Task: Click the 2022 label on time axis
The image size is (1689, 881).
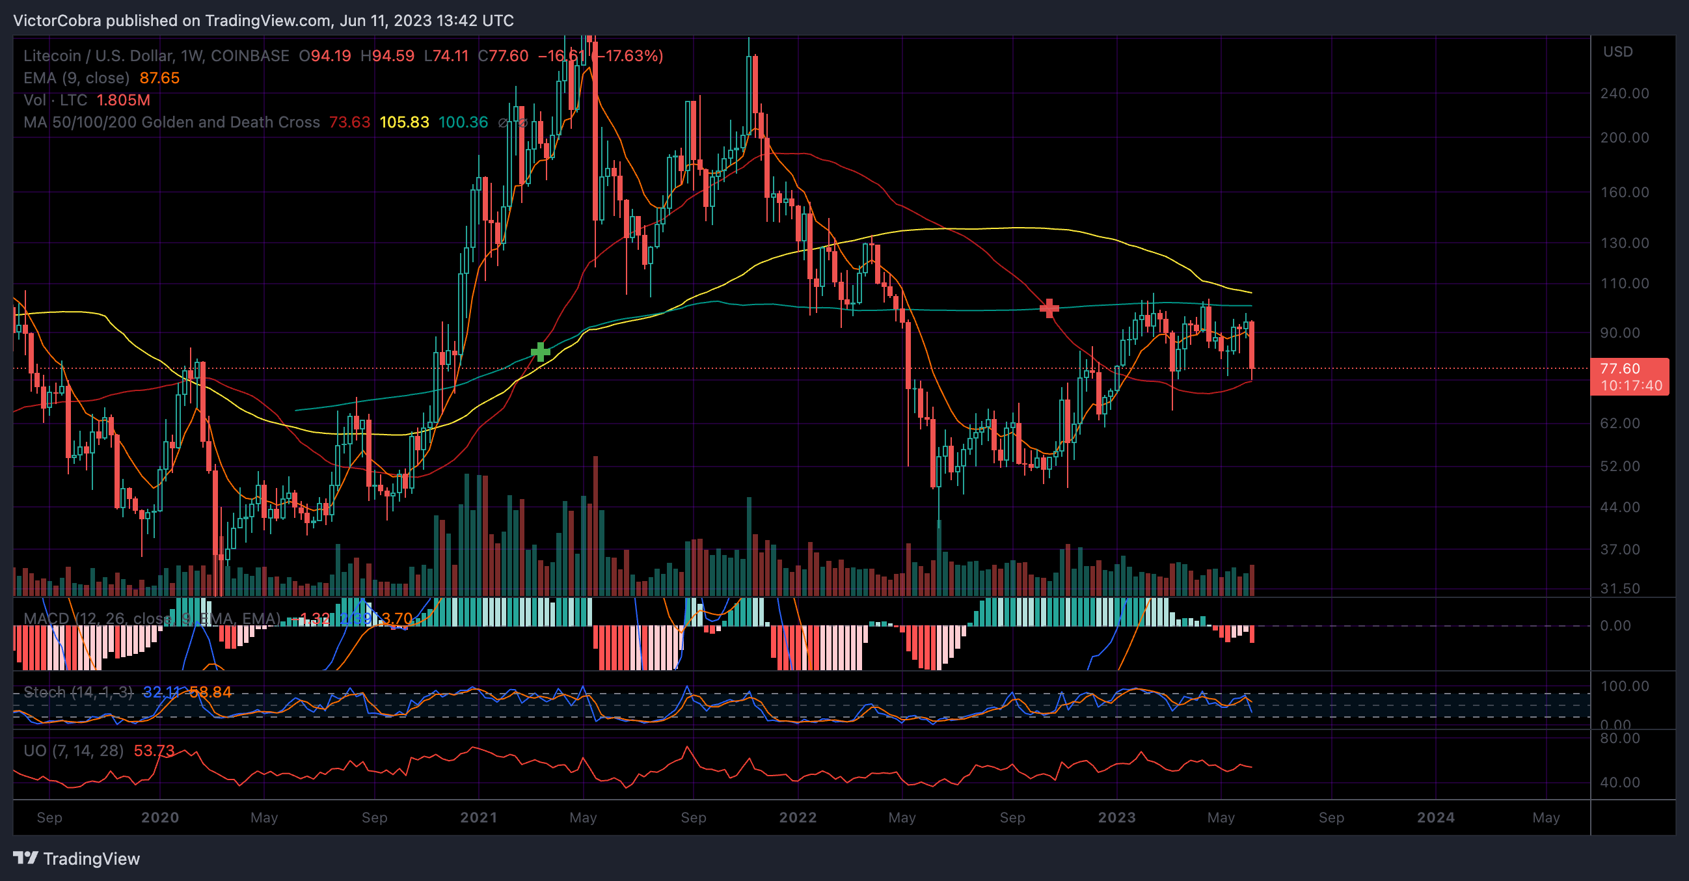Action: point(798,817)
